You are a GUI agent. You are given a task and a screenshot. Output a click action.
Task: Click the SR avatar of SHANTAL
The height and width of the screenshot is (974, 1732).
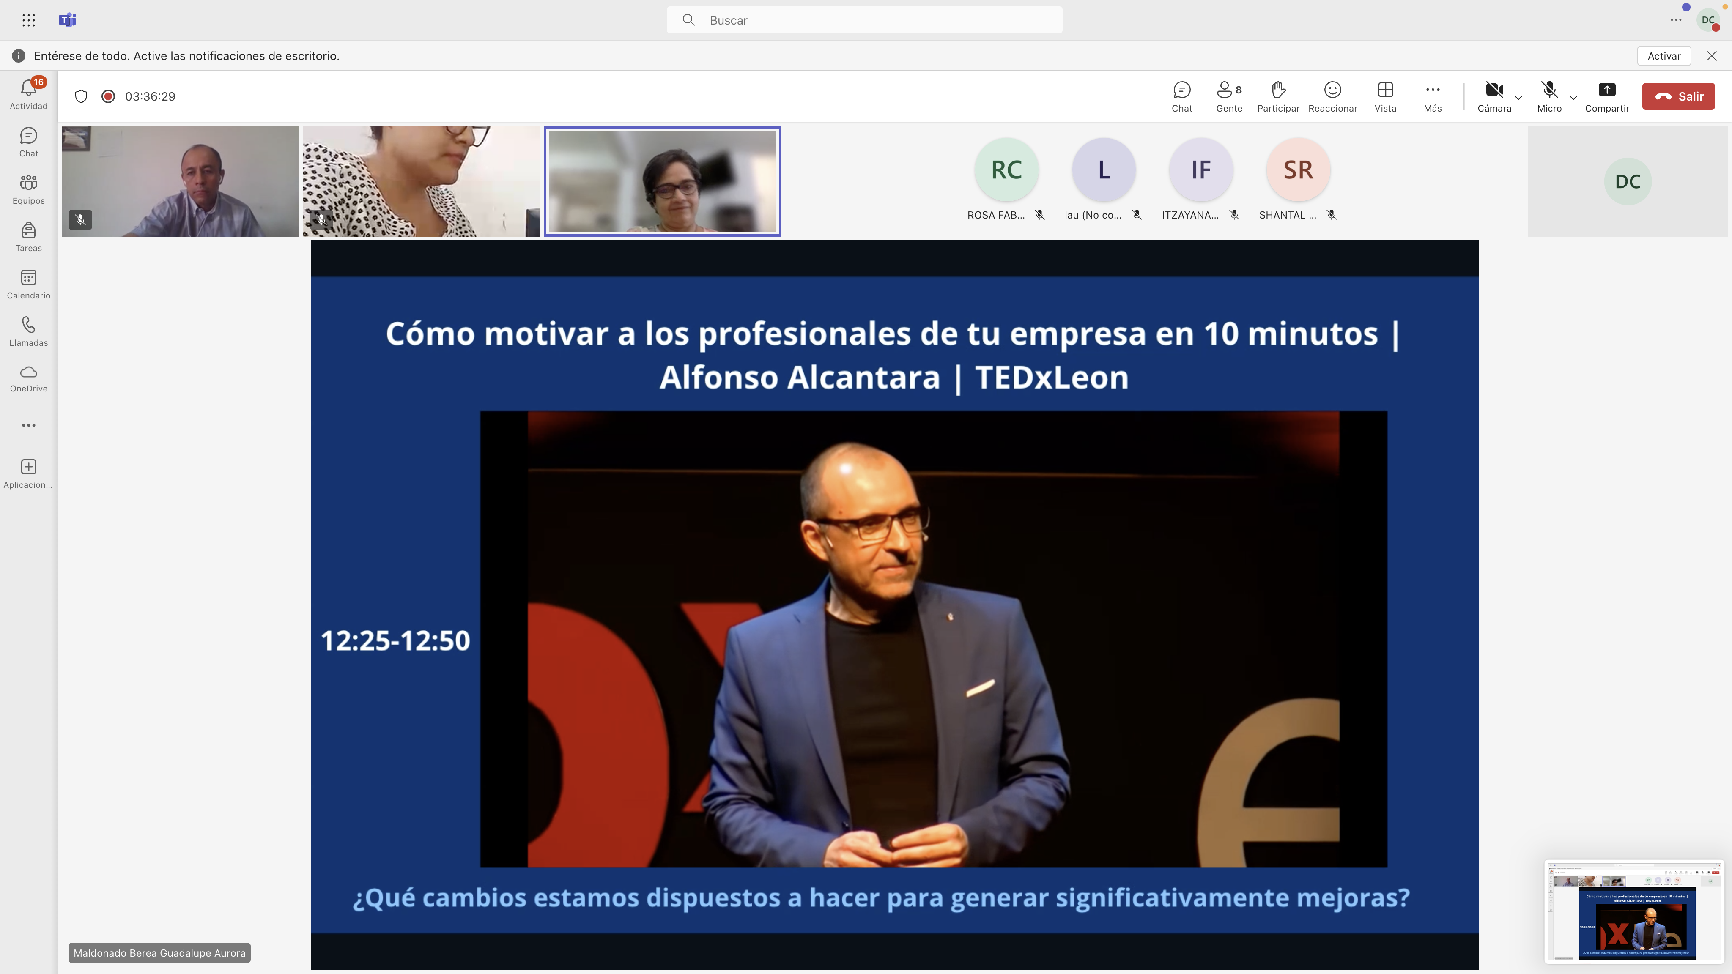[x=1298, y=170]
